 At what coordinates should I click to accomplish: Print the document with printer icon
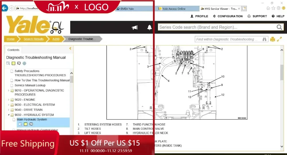[273, 39]
